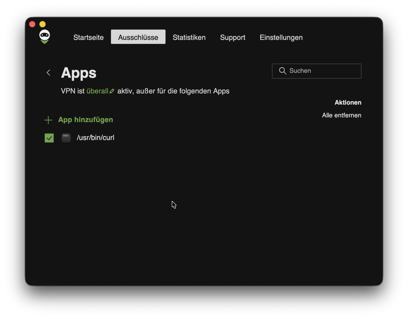Select the /usr/bin/curl list entry
408x319 pixels.
pyautogui.click(x=95, y=138)
